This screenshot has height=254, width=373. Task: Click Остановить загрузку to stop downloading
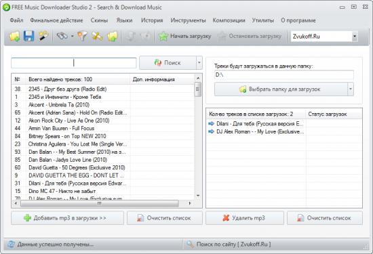tap(250, 36)
